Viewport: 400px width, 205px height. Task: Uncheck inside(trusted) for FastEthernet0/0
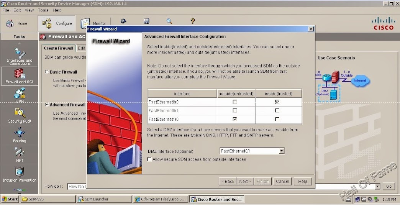pos(277,102)
